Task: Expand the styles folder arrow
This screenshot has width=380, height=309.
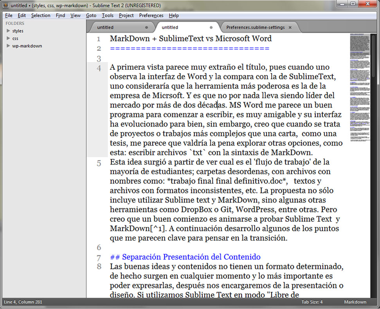Action: tap(8, 31)
